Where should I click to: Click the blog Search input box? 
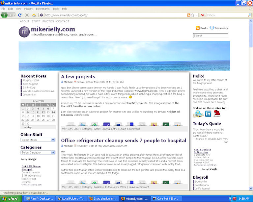click(x=211, y=36)
